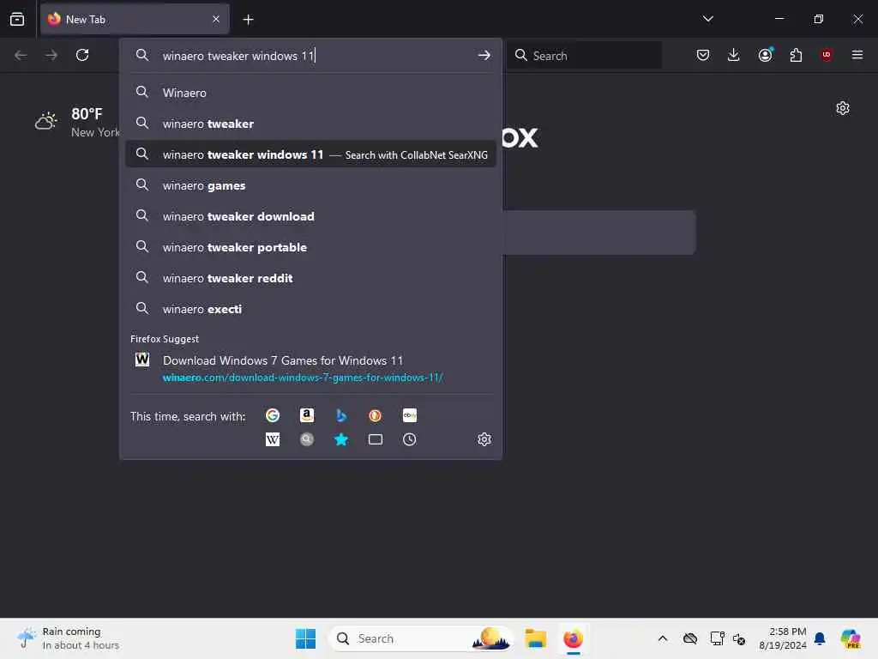Open 'Download Windows 7 Games for Windows 11'
This screenshot has width=878, height=659.
tap(283, 360)
